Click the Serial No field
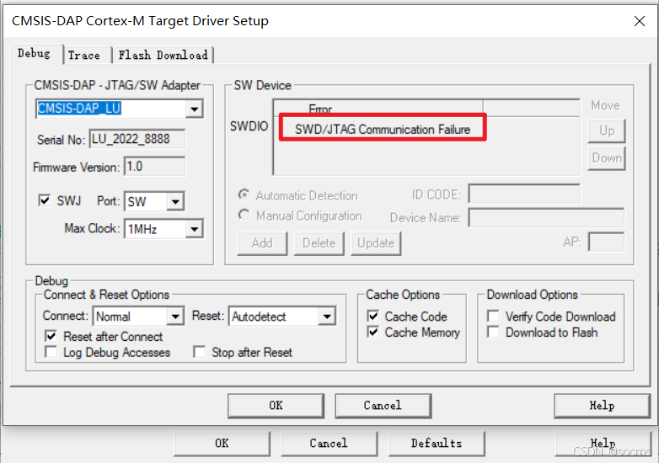Viewport: 659px width, 463px height. pos(137,140)
